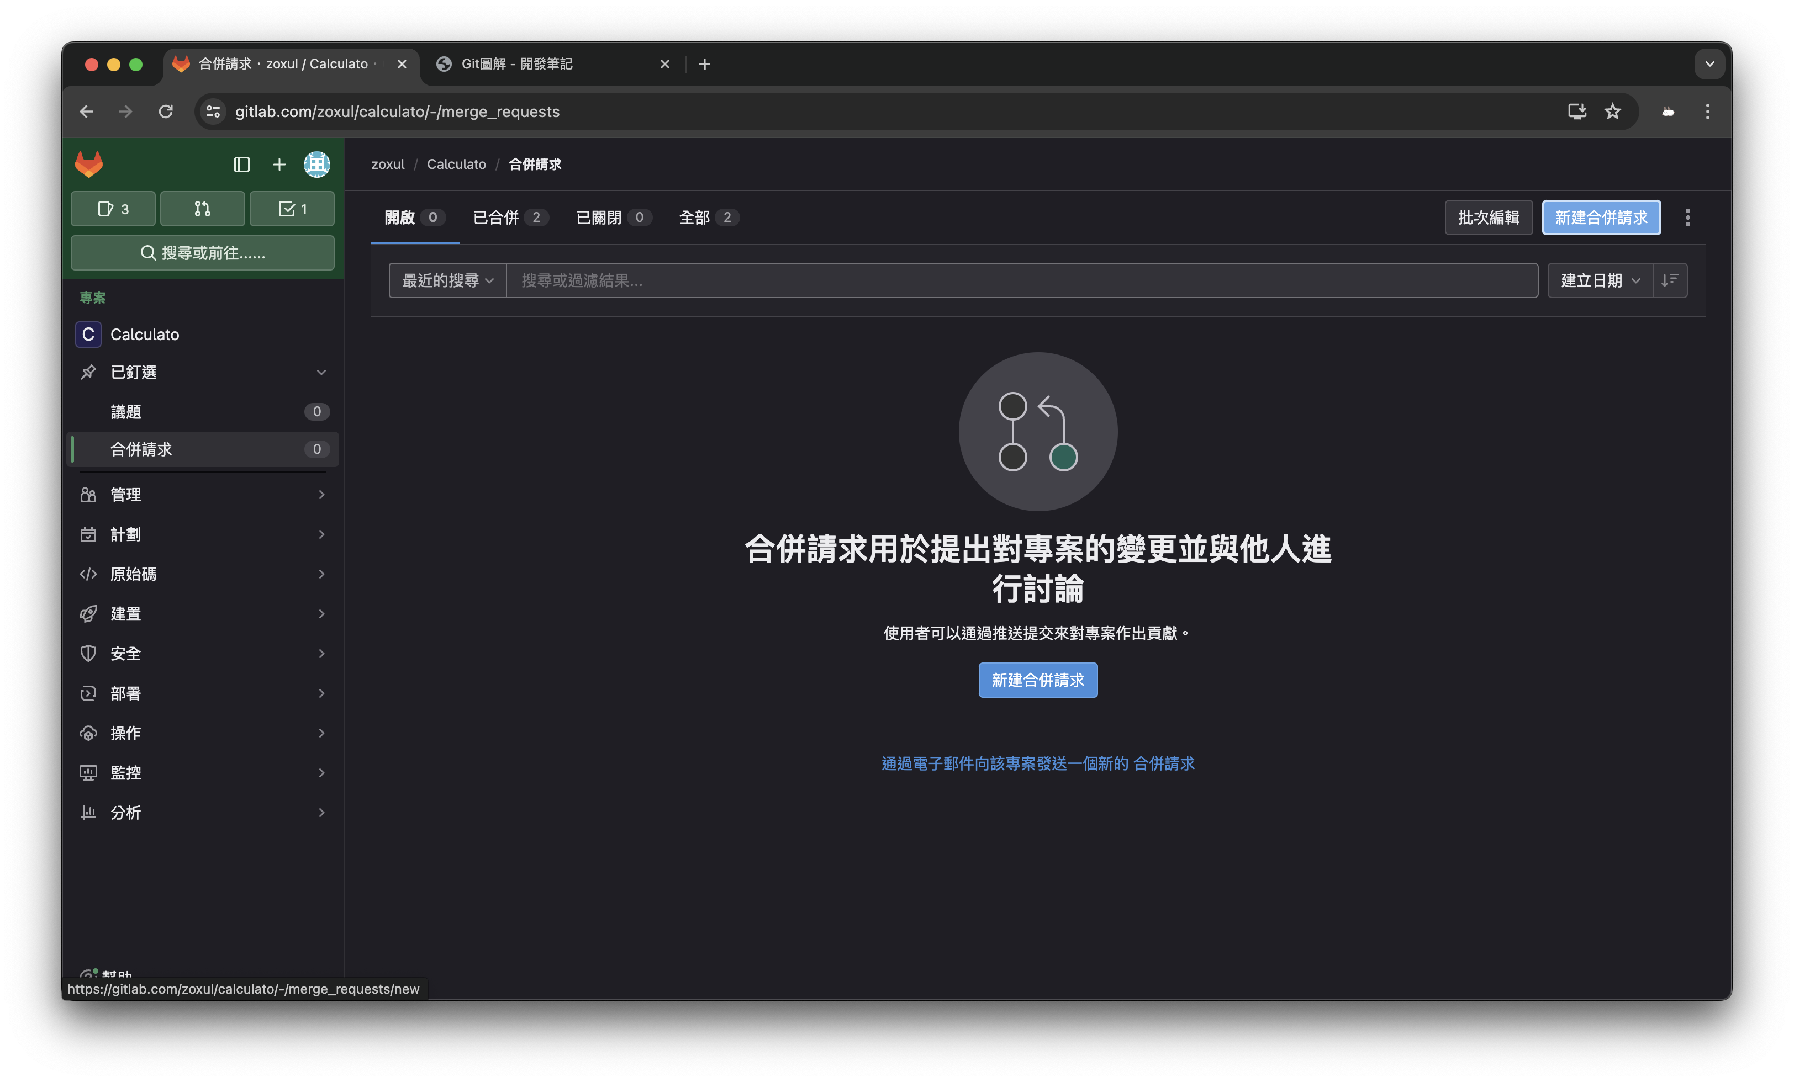
Task: Open the 最近的搜尋 dropdown
Action: coord(447,280)
